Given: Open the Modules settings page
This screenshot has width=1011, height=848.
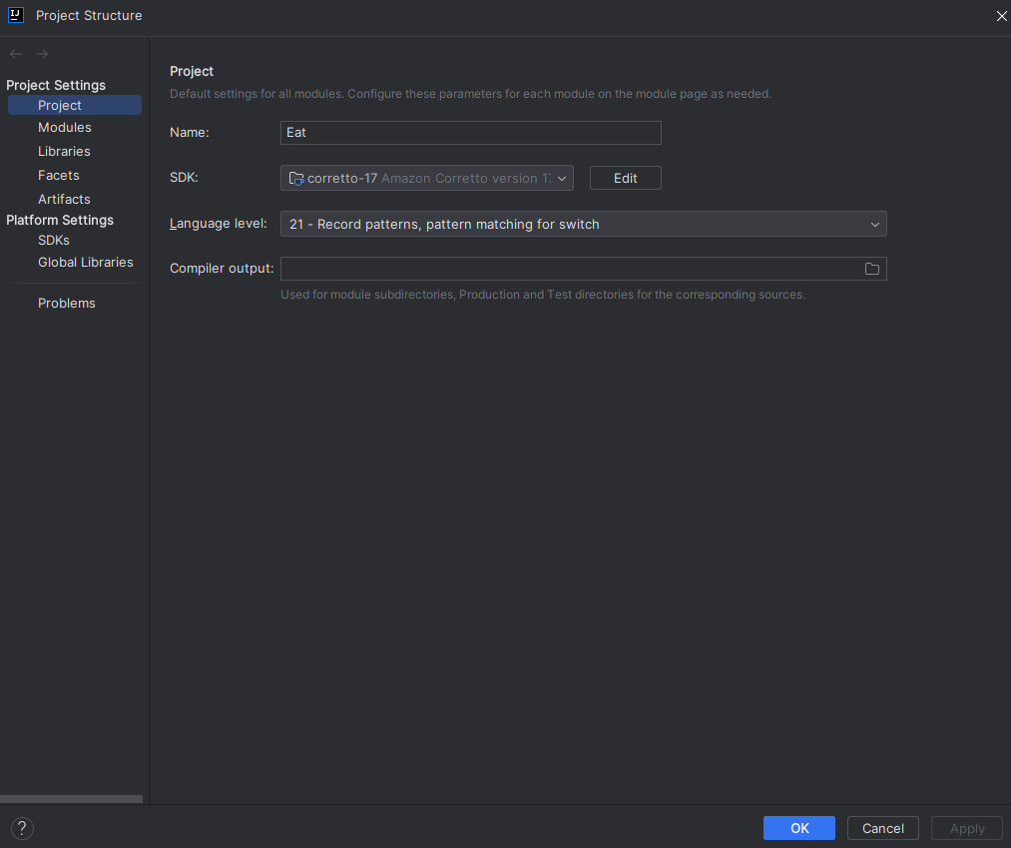Looking at the screenshot, I should [x=65, y=127].
